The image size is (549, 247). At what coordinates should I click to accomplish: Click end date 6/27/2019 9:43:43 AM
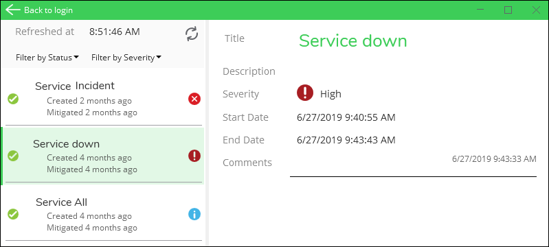346,140
